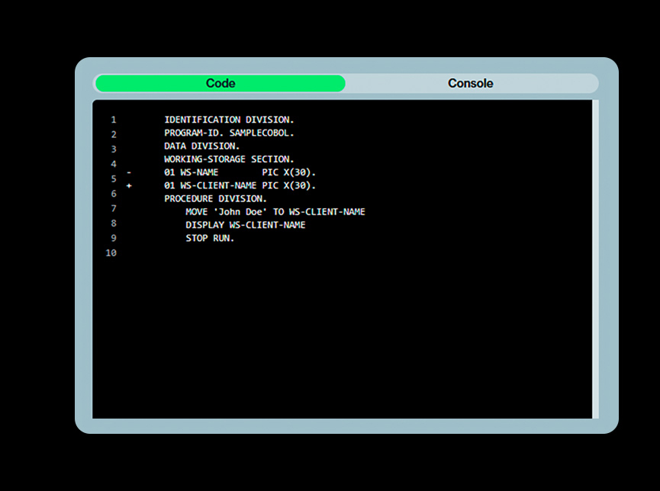Place cursor on STOP RUN line
The width and height of the screenshot is (660, 491).
coord(210,238)
